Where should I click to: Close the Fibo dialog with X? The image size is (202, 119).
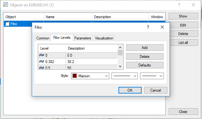click(x=162, y=27)
